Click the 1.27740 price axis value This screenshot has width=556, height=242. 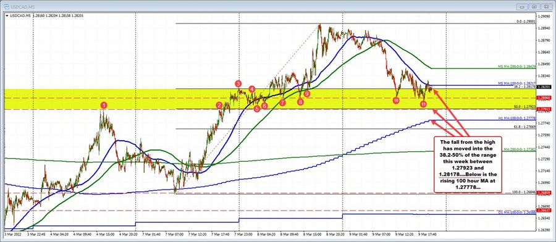(x=544, y=123)
